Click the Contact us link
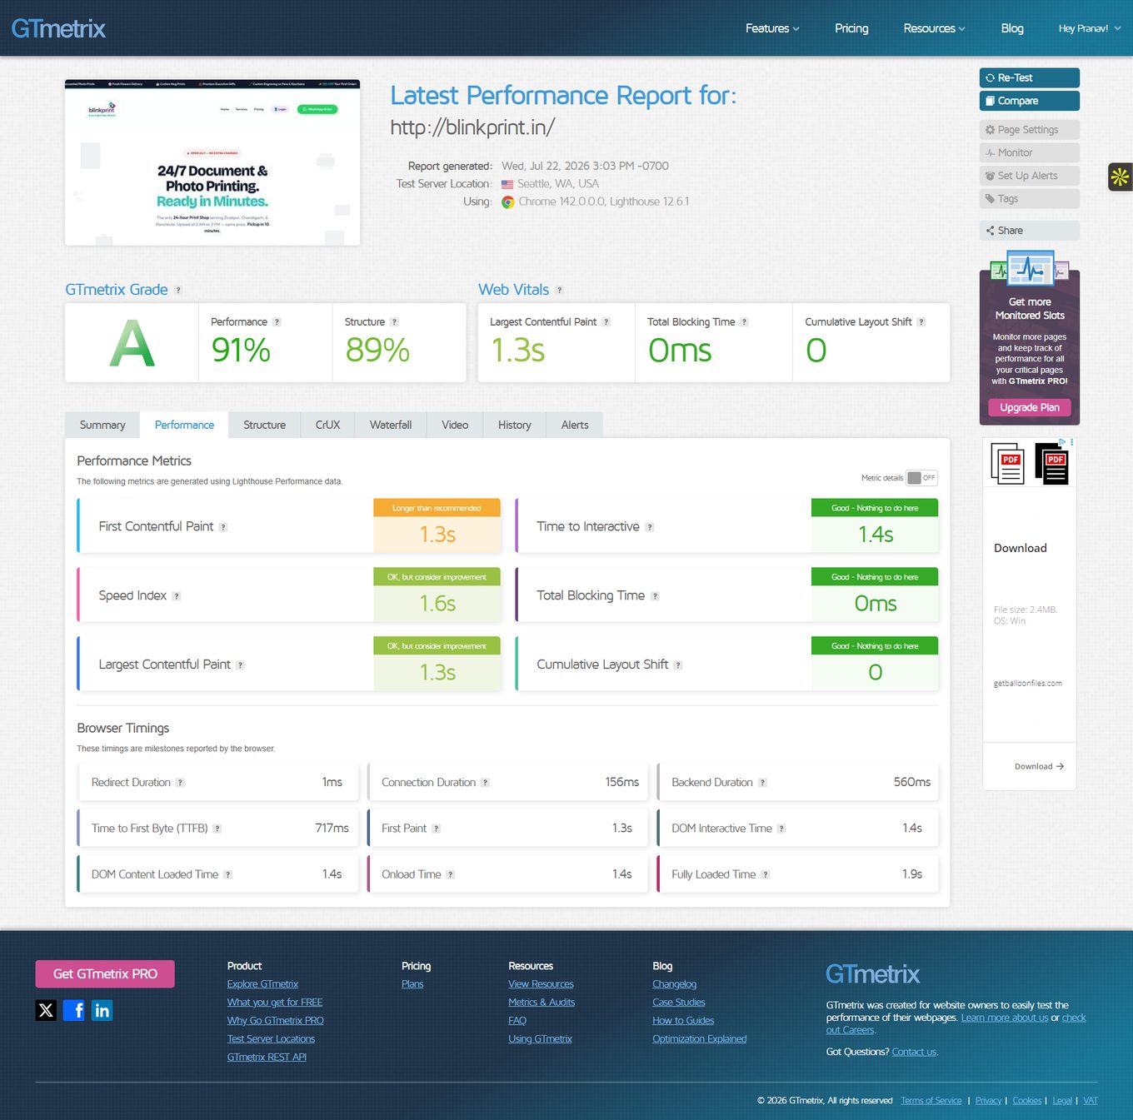The width and height of the screenshot is (1133, 1120). tap(914, 1053)
